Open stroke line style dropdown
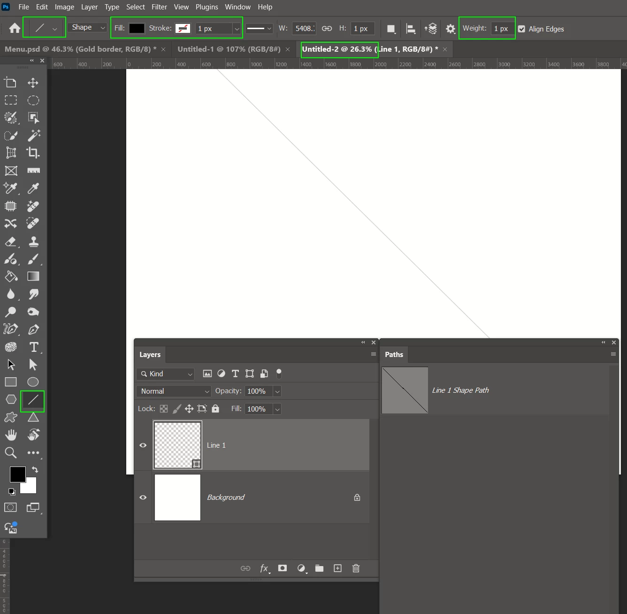This screenshot has width=627, height=614. 259,29
